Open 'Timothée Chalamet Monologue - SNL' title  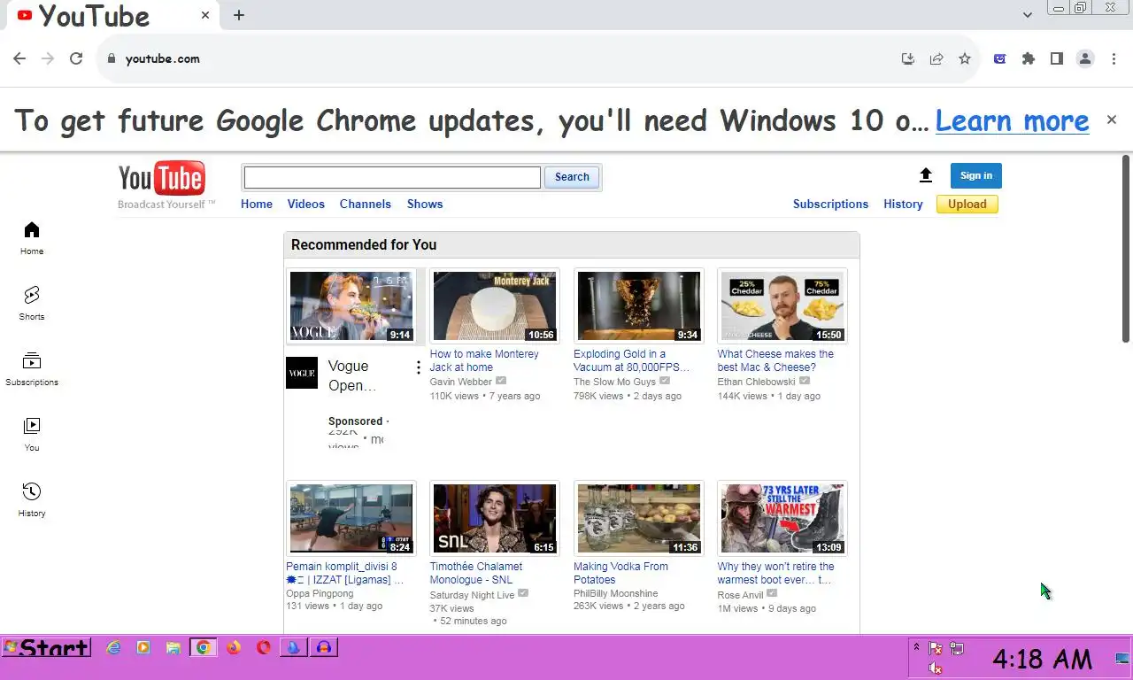pos(476,573)
